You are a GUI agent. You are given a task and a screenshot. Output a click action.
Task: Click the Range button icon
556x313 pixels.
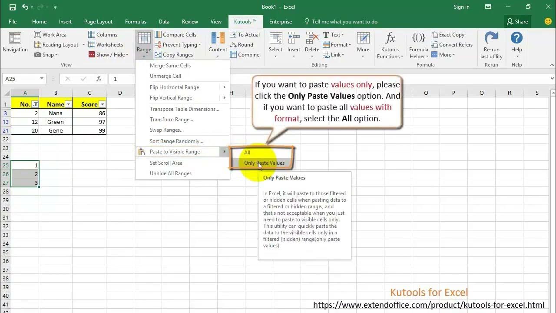[x=144, y=38]
